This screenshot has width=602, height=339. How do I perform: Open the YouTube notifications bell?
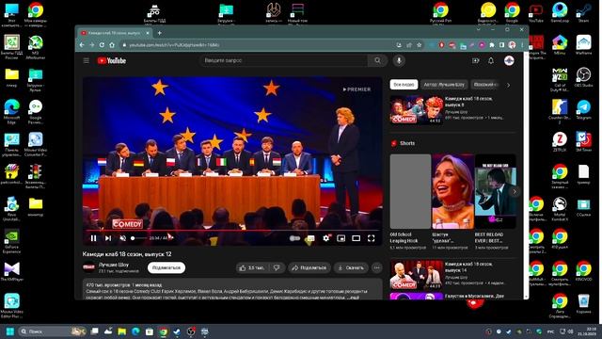tap(491, 60)
